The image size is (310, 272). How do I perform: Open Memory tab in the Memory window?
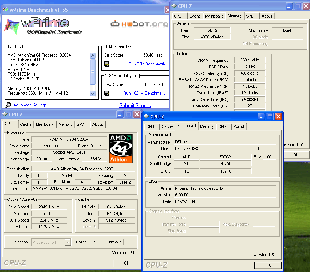click(235, 16)
